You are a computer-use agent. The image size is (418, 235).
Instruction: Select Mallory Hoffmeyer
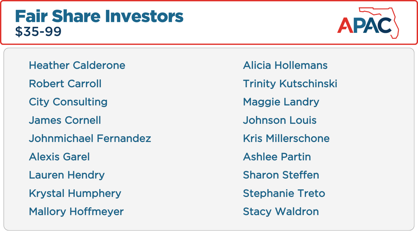76,211
